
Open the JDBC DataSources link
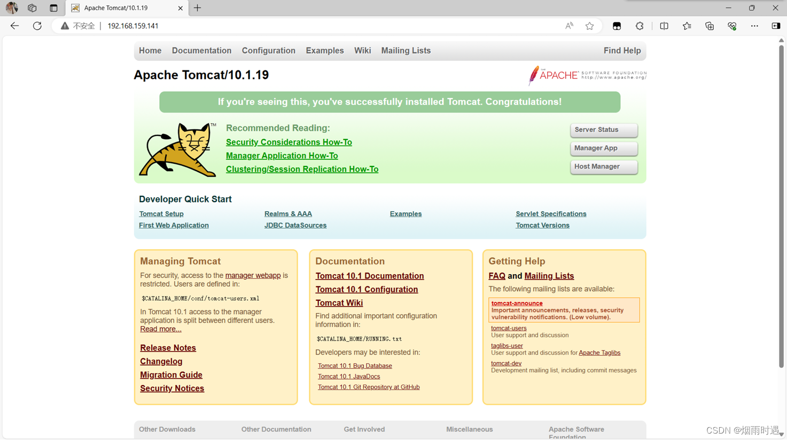coord(295,225)
